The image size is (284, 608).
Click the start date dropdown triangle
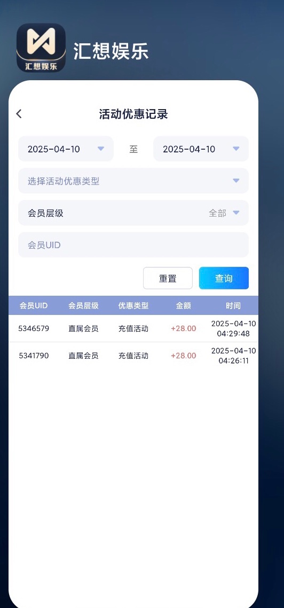pyautogui.click(x=101, y=149)
